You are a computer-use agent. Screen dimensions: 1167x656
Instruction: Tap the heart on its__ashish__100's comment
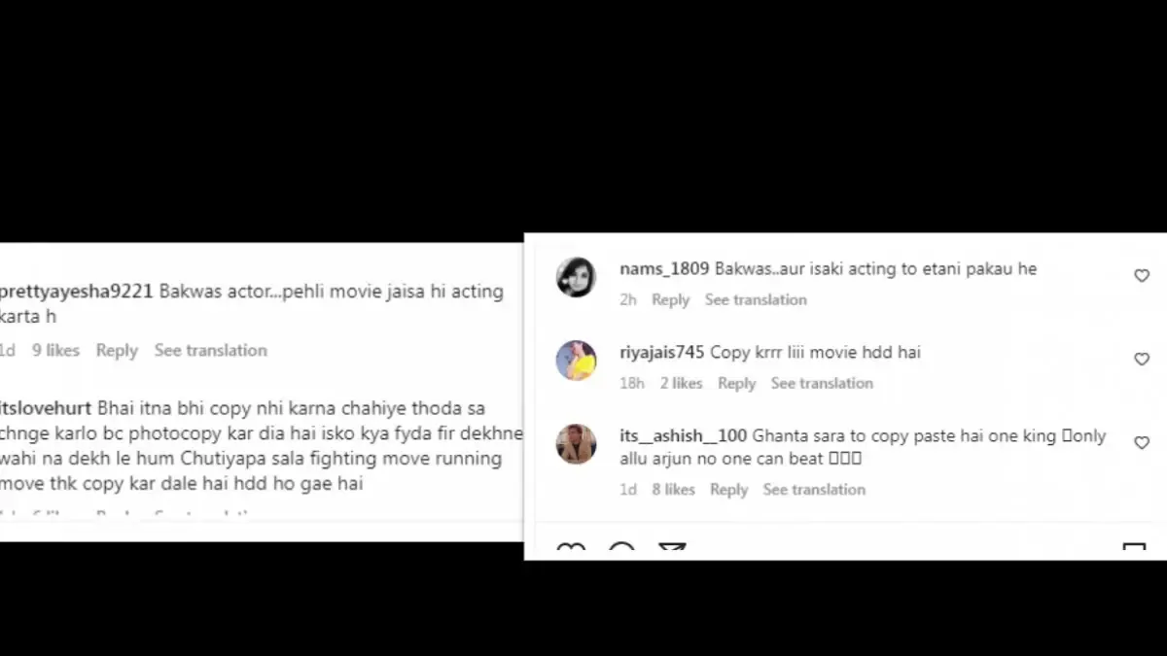pos(1142,443)
